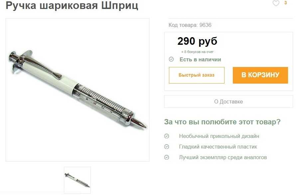Viewport: 308px width, 195px height.
Task: Click the product title Ручка шариковая Шприц
Action: click(72, 5)
